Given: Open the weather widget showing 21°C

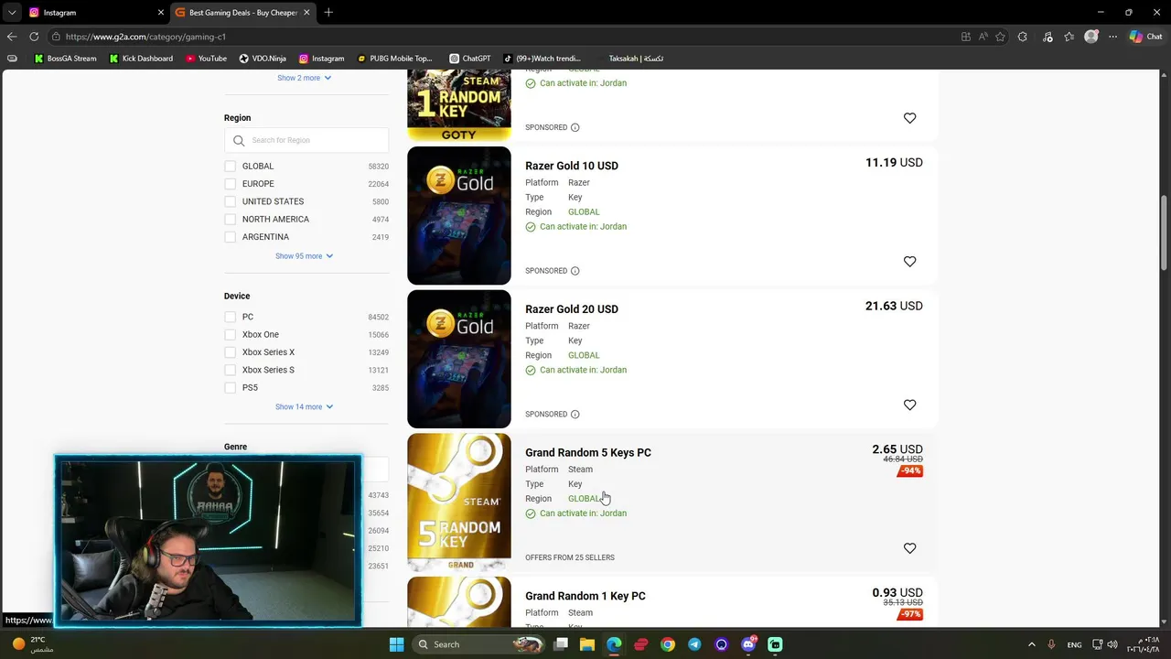Looking at the screenshot, I should (x=30, y=644).
